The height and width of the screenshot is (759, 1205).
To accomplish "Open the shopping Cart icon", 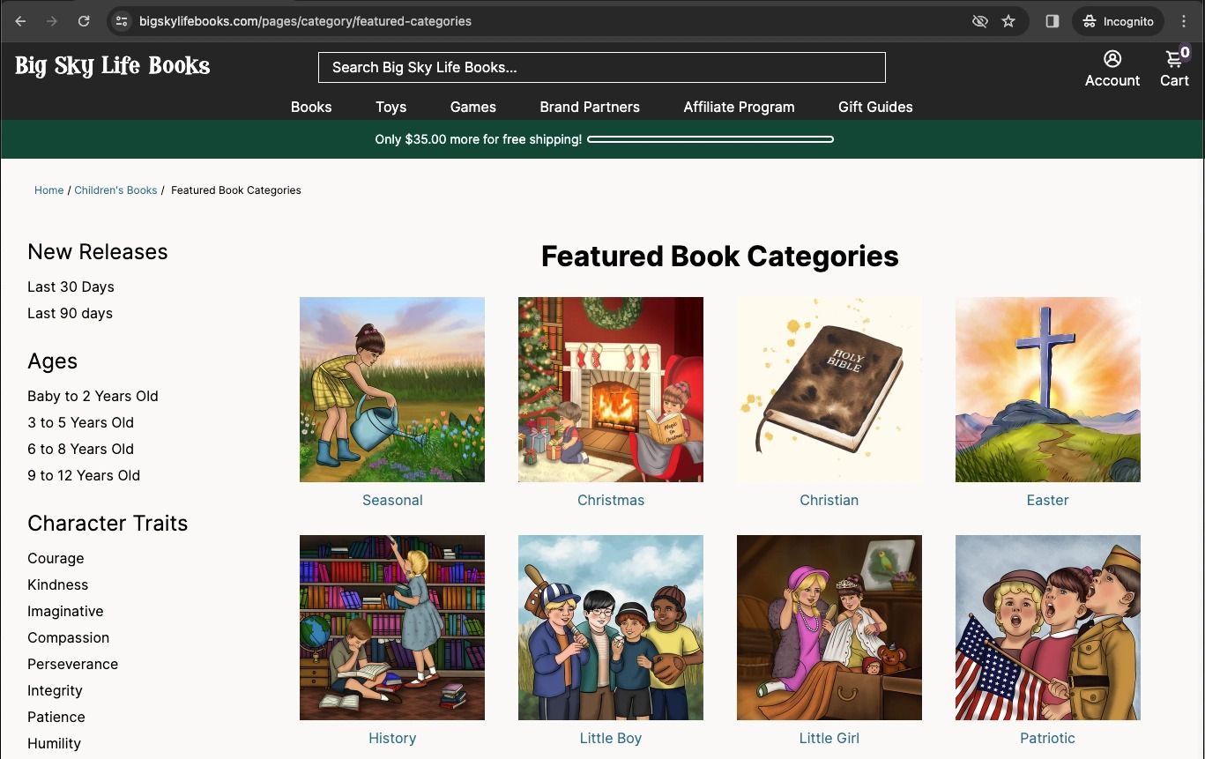I will (x=1174, y=59).
